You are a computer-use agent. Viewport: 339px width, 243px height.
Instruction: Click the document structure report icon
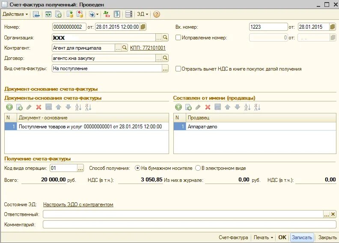117,14
